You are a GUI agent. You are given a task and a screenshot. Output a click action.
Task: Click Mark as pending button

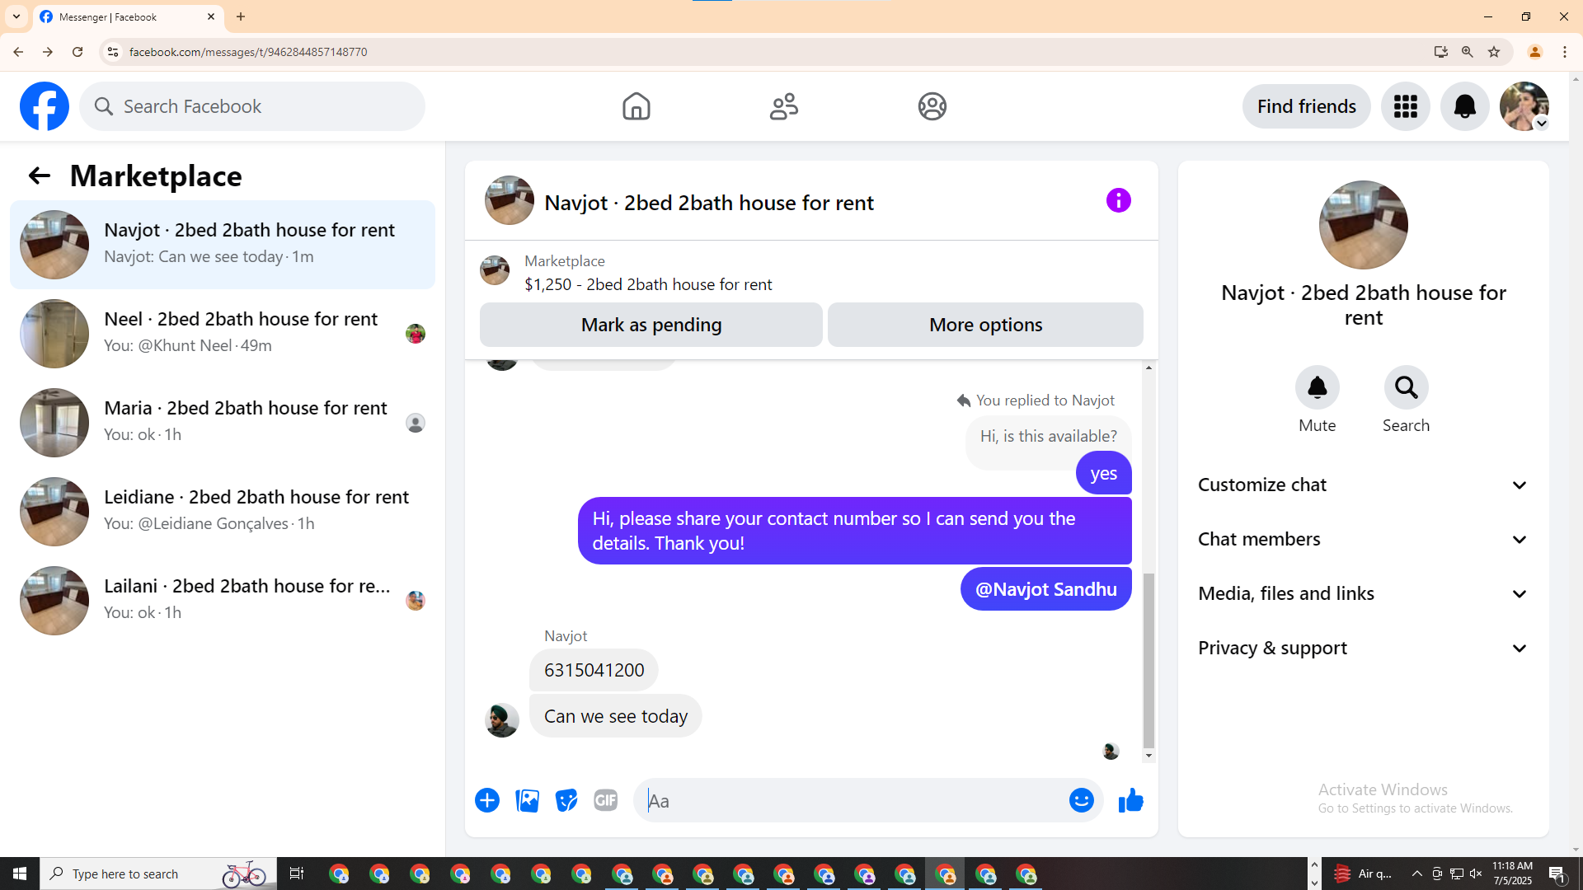(651, 325)
